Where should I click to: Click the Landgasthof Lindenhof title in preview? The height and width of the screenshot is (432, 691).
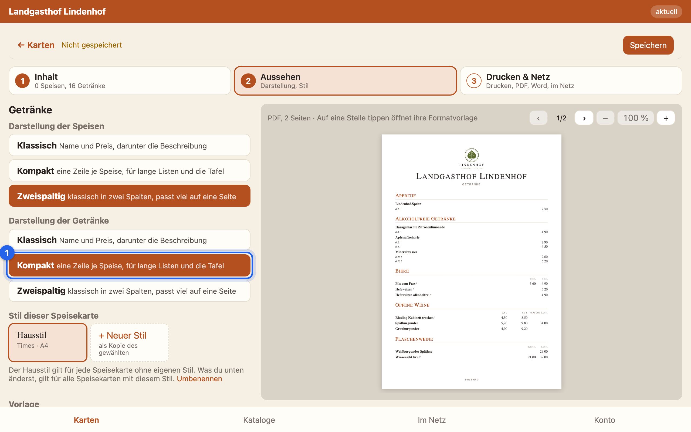point(471,176)
